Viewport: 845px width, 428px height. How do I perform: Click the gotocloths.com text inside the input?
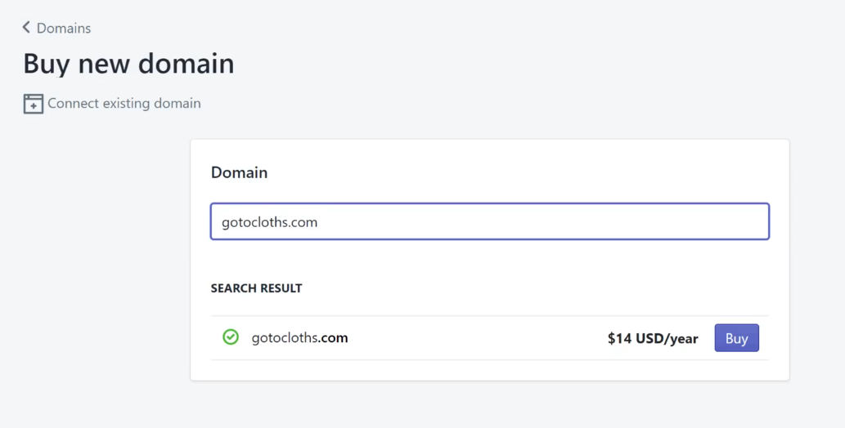[x=269, y=222]
